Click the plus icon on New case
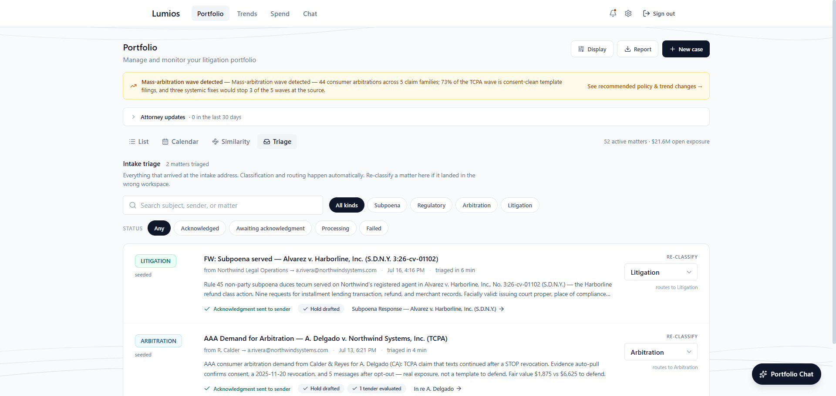Viewport: 836px width, 396px height. pyautogui.click(x=672, y=49)
